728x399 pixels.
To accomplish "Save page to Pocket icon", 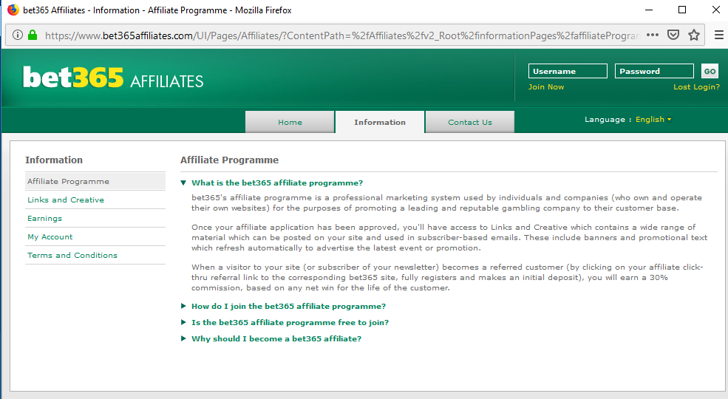I will 673,35.
